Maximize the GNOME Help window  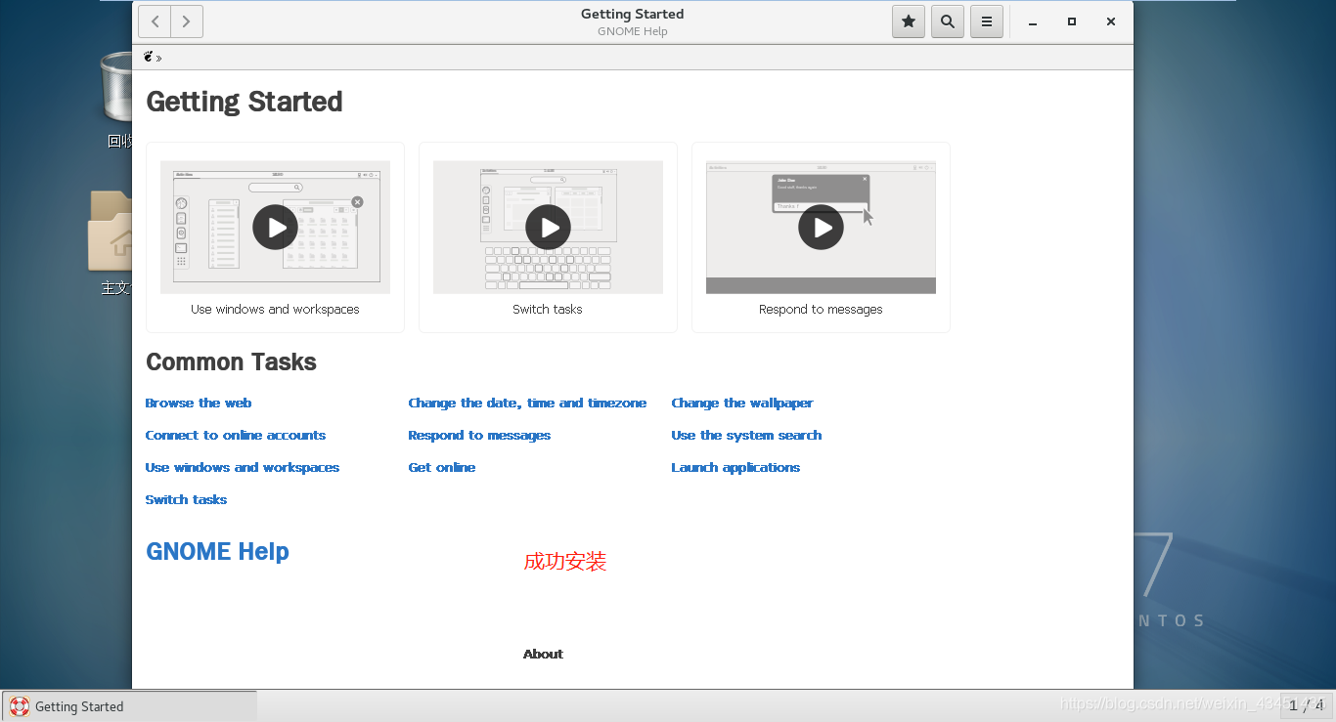1072,21
